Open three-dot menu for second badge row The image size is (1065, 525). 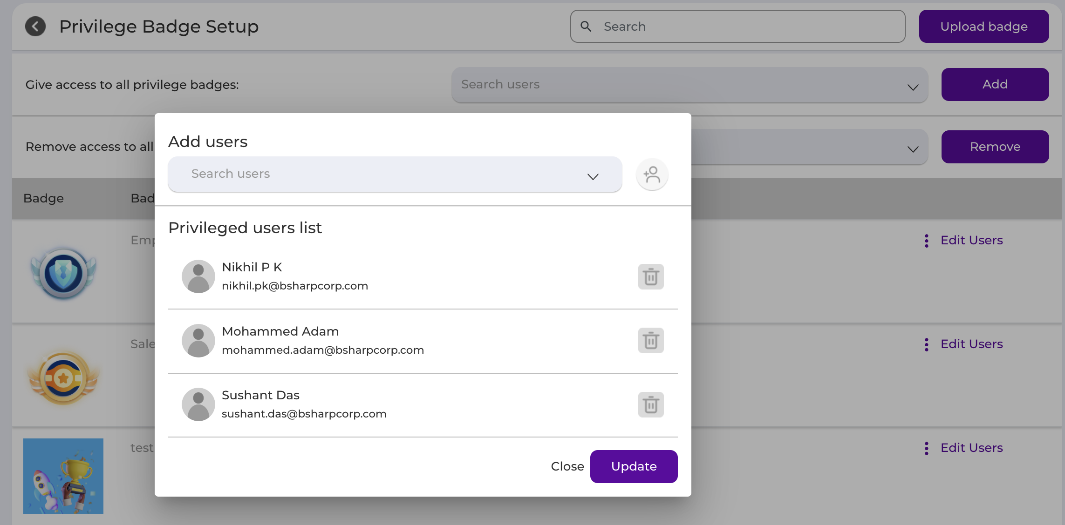pos(927,344)
